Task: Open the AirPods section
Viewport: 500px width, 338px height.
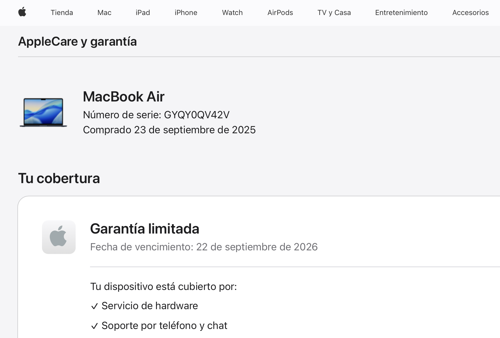Action: pyautogui.click(x=280, y=13)
